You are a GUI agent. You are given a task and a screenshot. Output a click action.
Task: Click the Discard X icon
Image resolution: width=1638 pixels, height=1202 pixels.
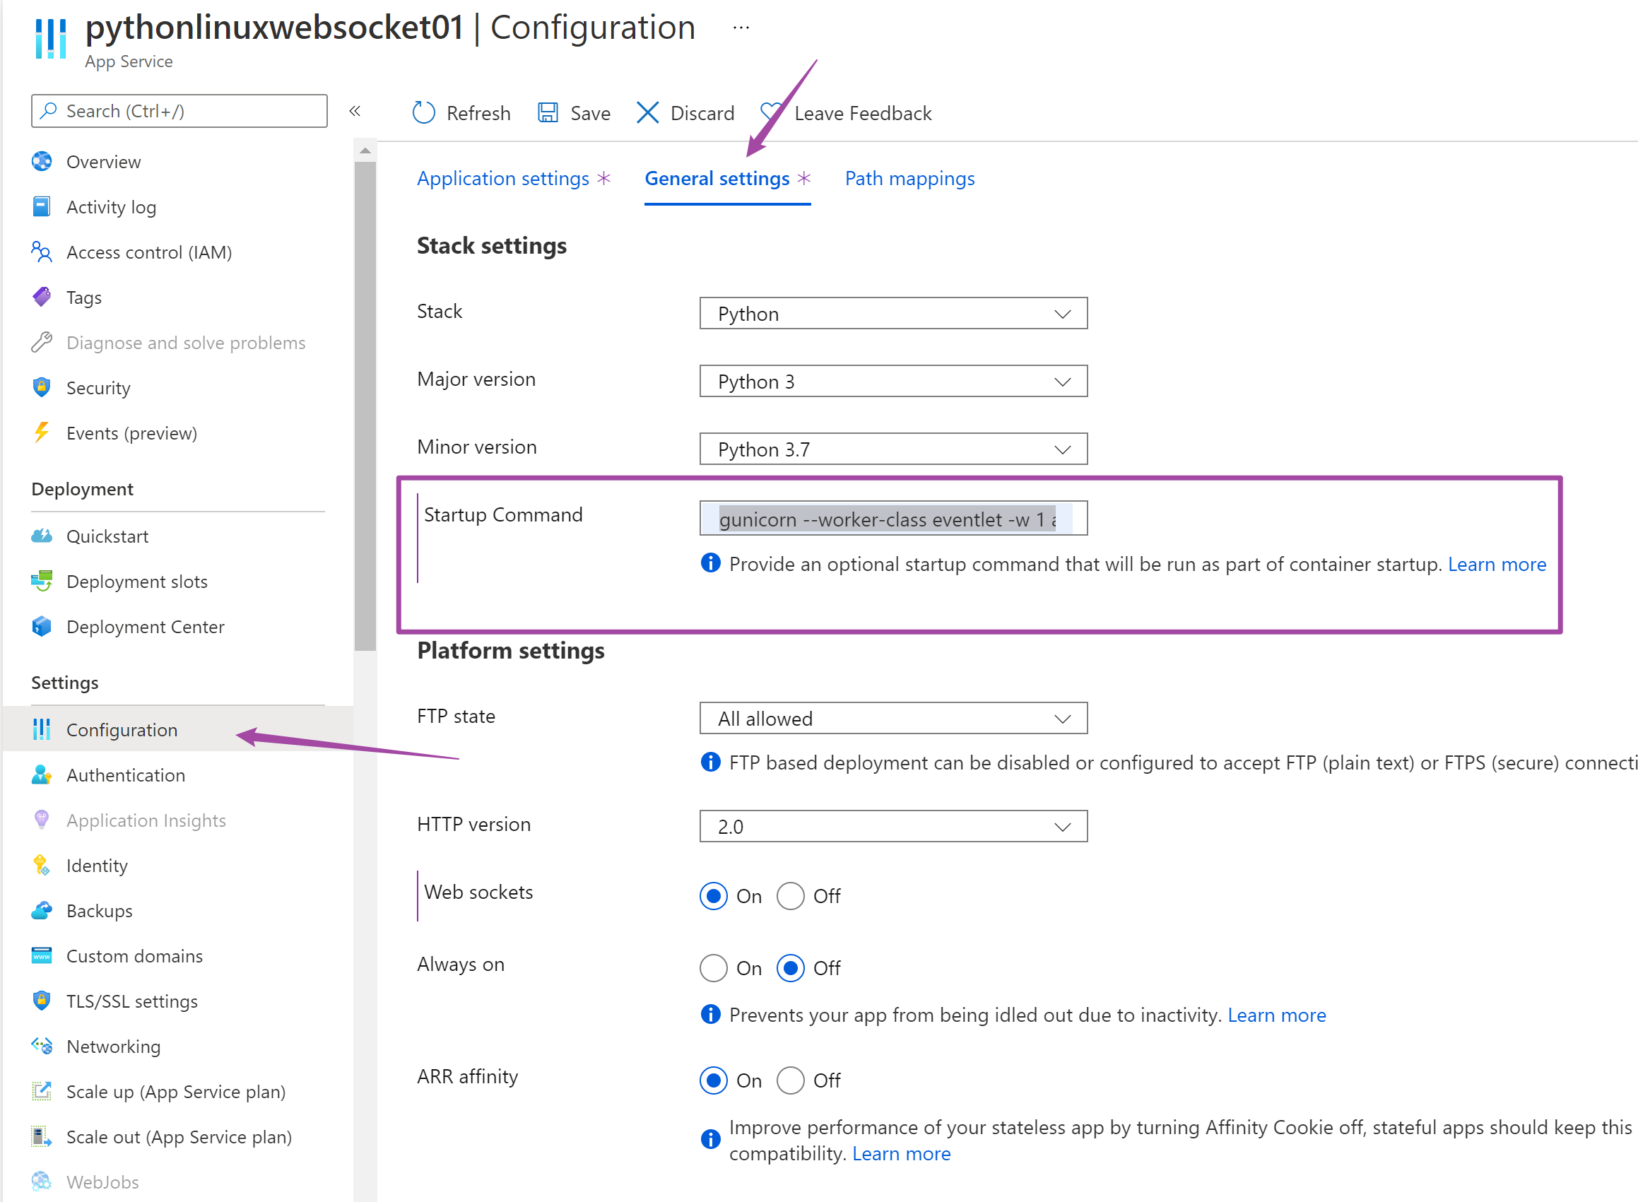click(x=647, y=113)
